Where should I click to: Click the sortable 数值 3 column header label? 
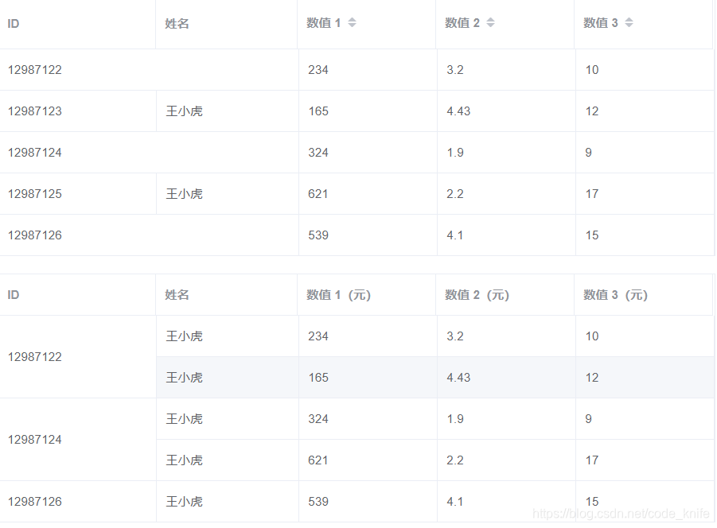coord(601,23)
